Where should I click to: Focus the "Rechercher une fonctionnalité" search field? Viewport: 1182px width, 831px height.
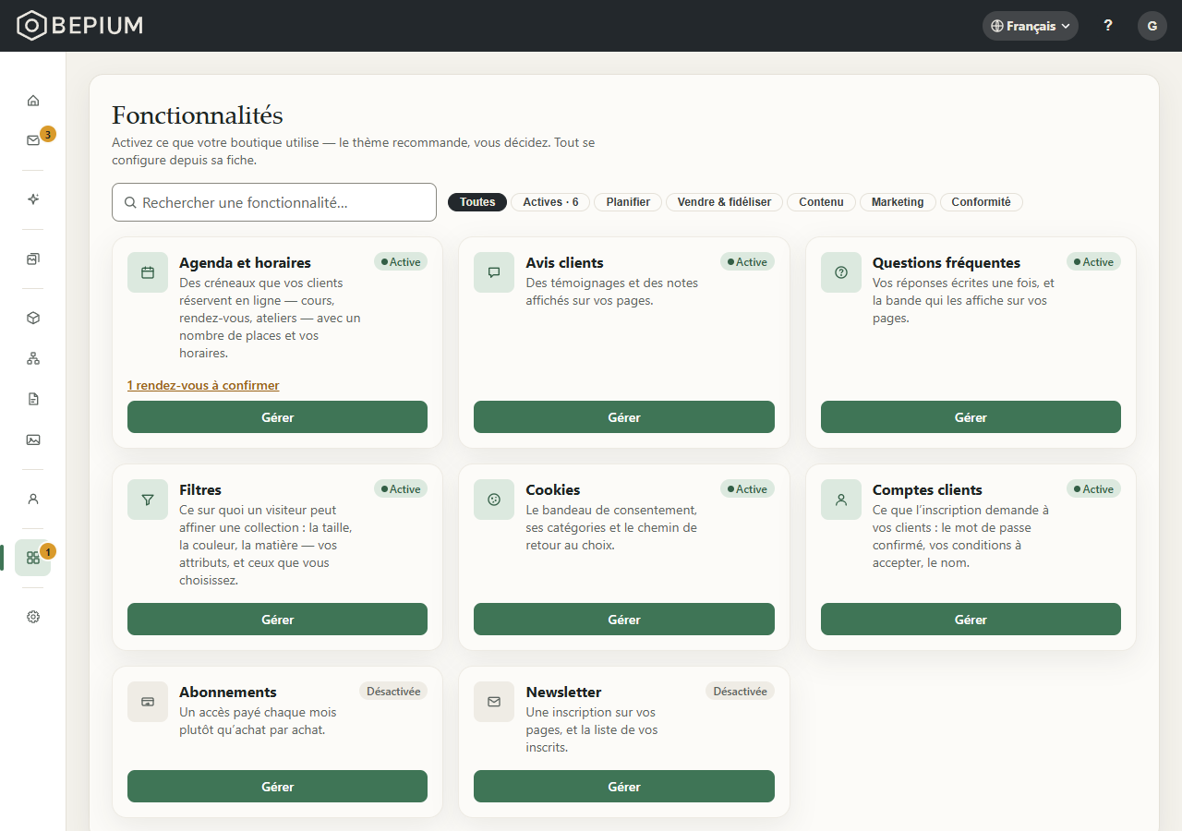coord(274,202)
